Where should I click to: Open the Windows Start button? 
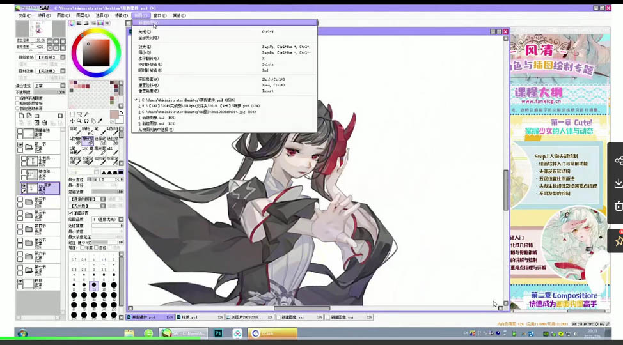click(22, 333)
